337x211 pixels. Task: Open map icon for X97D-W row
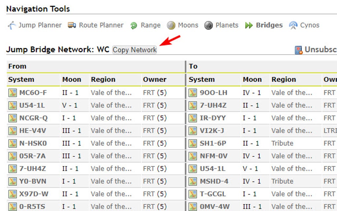tap(13, 194)
